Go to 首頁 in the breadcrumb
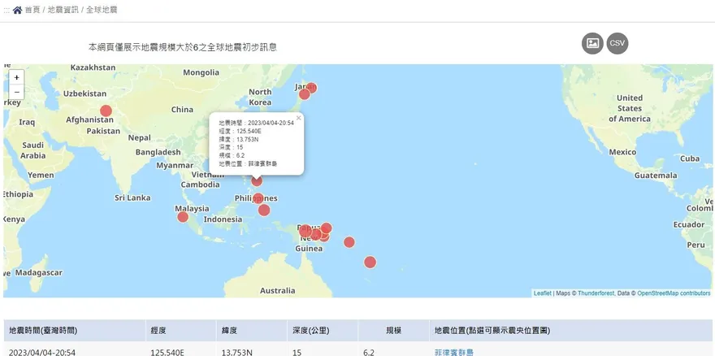Screen dimensions: 715x356 [32, 10]
